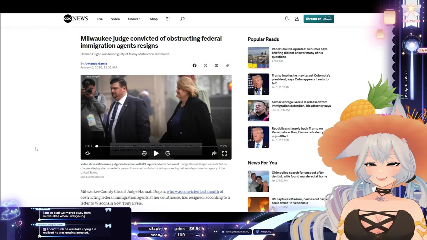Follow the 'who was convicted last month' link
Viewport: 427px width, 240px height.
193,192
